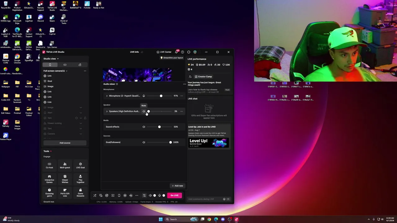Click the magic wand effects icon
The image size is (397, 223).
coord(95,195)
